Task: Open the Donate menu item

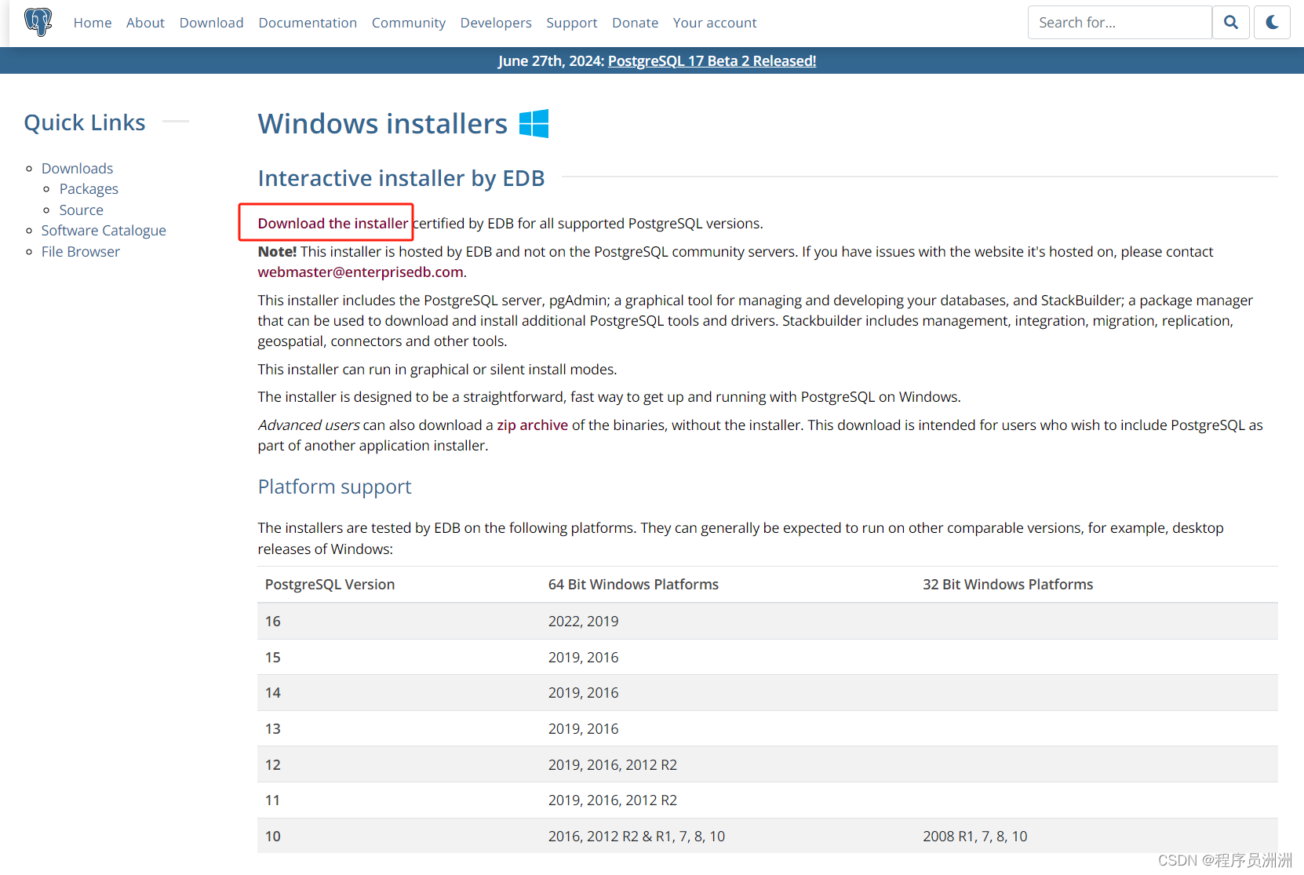Action: click(636, 23)
